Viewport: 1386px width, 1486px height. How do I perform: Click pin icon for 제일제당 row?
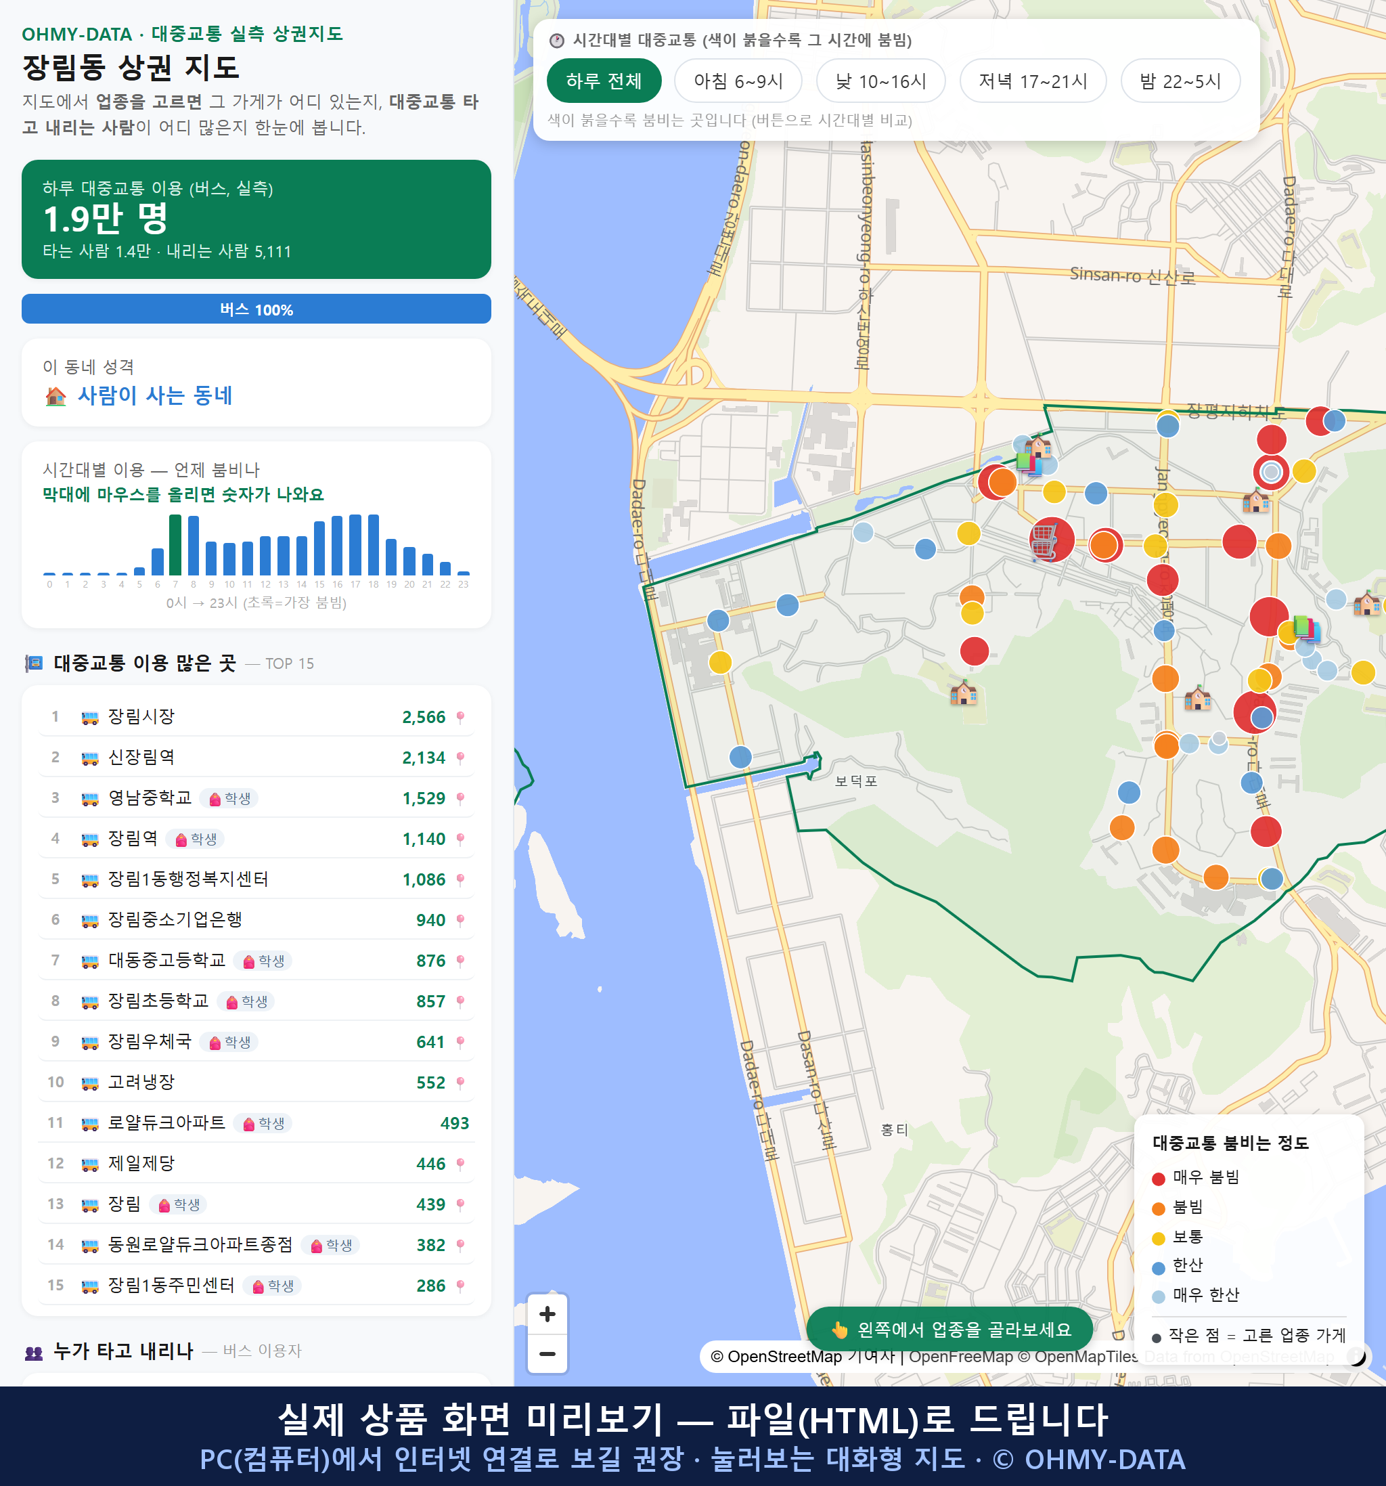click(x=460, y=1164)
